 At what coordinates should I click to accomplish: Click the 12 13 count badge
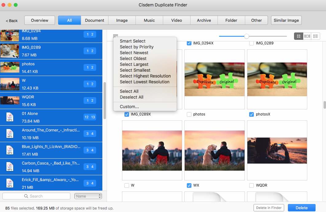pos(90,117)
